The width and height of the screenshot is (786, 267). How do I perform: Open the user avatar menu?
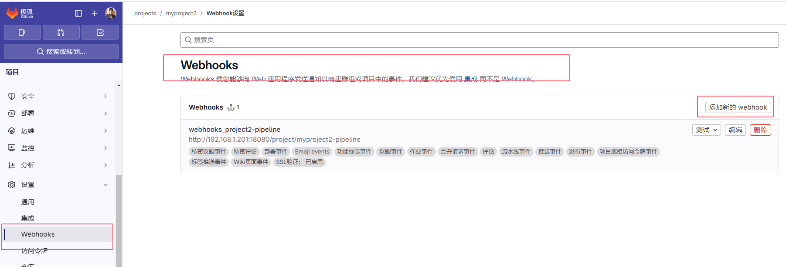click(111, 13)
